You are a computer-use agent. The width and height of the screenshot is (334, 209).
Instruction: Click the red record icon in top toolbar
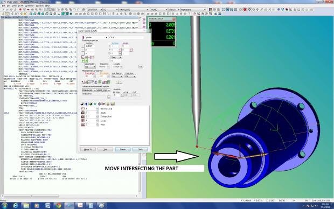tap(20, 10)
